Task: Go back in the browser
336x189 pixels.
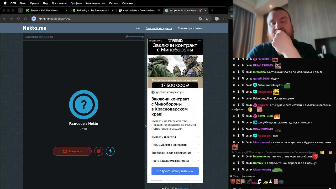Action: point(4,19)
